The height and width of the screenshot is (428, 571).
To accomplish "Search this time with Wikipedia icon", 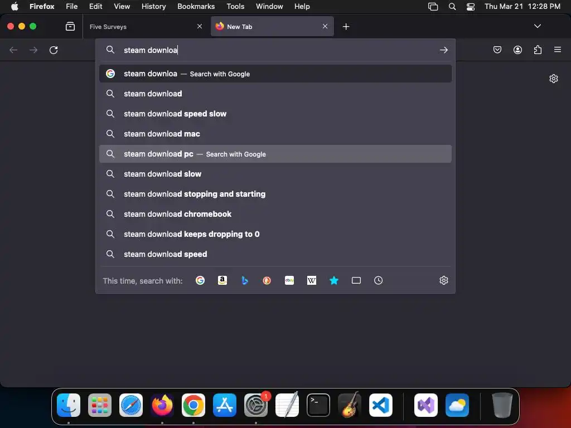I will pos(311,280).
